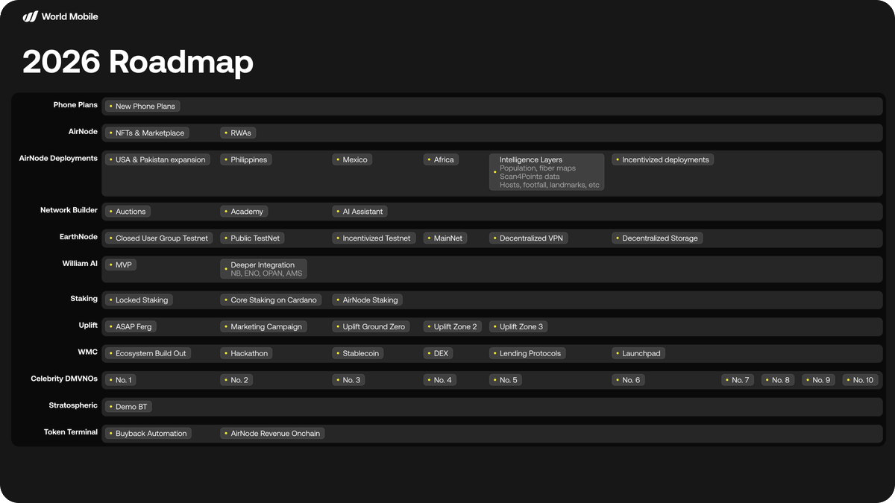Click the Uplift Ground Zero chip

click(371, 327)
